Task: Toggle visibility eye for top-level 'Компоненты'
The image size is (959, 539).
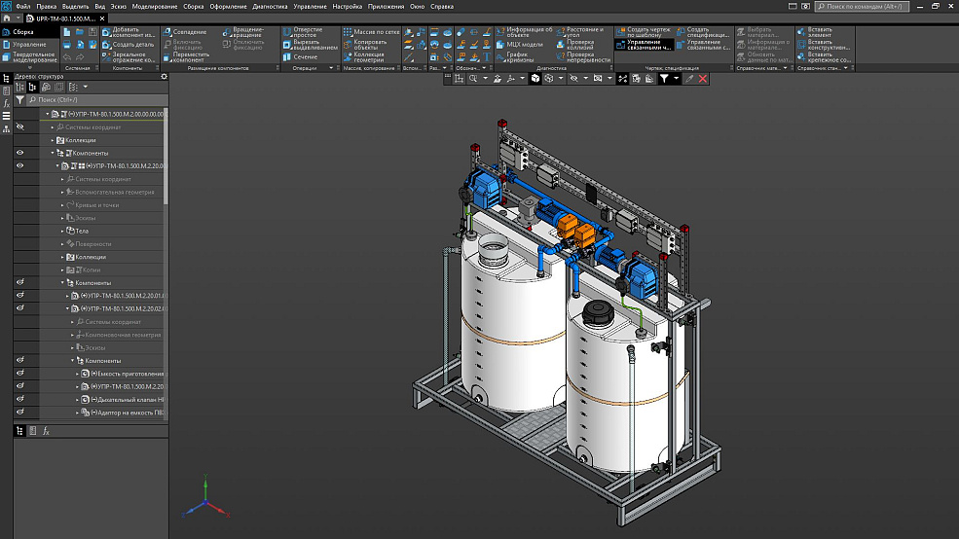Action: click(20, 153)
